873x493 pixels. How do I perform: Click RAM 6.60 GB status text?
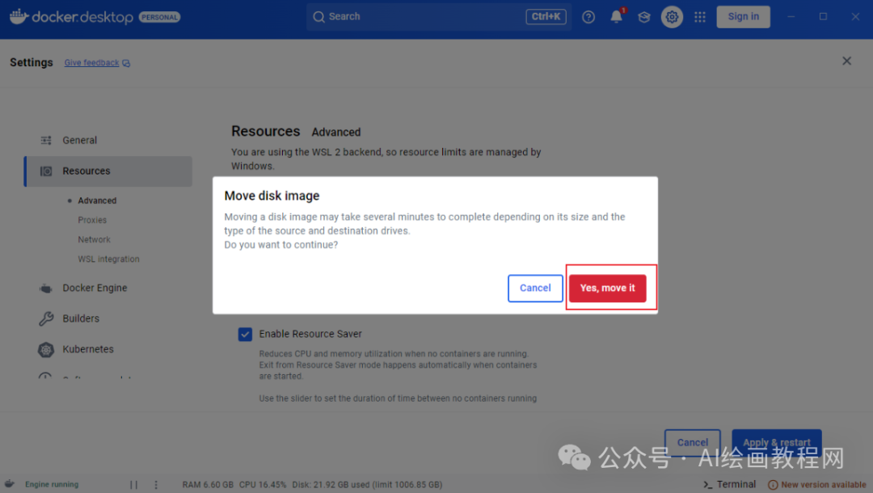pyautogui.click(x=208, y=485)
